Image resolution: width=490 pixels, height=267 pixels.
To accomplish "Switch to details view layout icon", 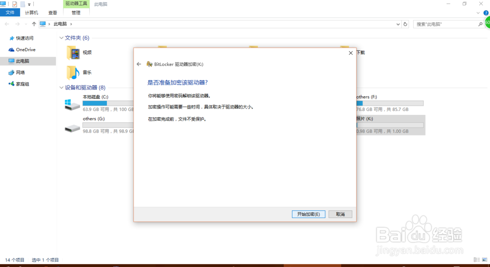I will tap(477, 260).
